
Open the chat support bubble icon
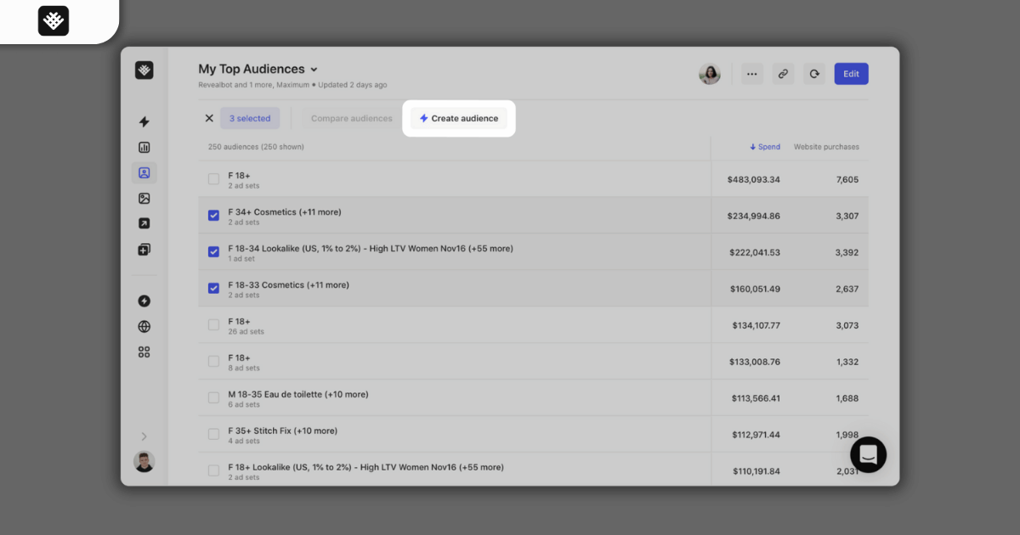pos(868,454)
